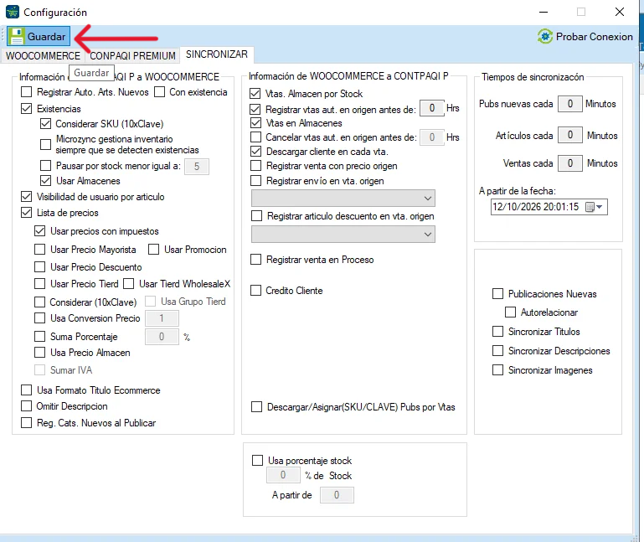
Task: Uncheck Vtas en Almacenes checkbox
Action: pyautogui.click(x=256, y=123)
